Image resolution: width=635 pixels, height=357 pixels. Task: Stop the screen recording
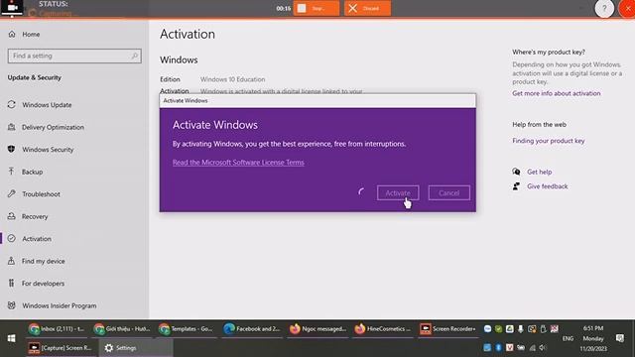click(317, 8)
